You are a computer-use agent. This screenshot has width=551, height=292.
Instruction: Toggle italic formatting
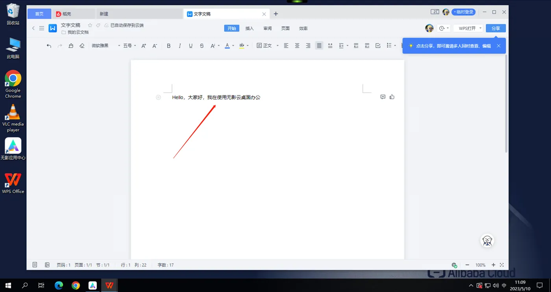[x=180, y=46]
